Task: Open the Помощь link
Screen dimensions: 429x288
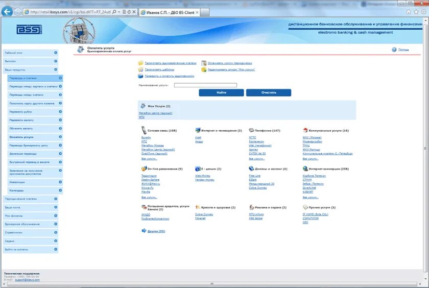Action: 403,50
